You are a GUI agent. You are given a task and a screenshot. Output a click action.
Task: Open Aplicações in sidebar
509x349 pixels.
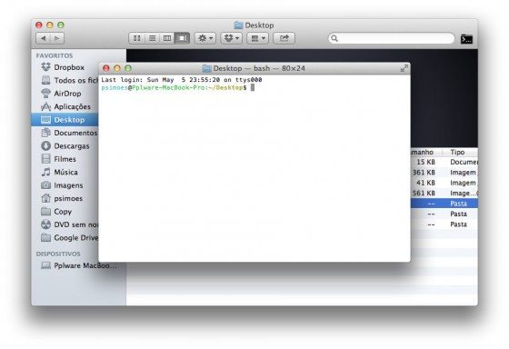pos(65,106)
